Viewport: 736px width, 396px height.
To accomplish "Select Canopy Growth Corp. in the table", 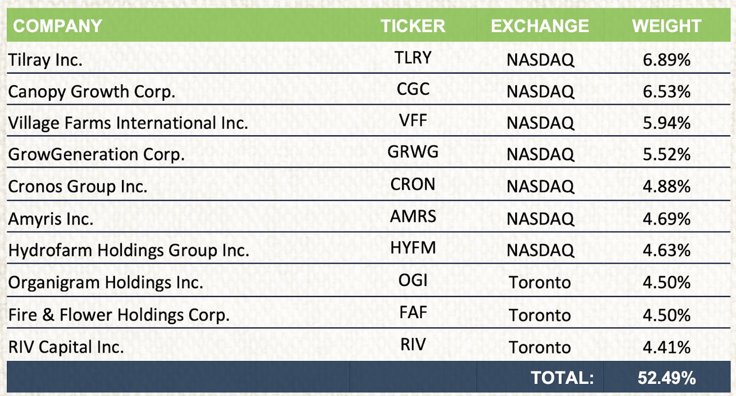I will (91, 92).
